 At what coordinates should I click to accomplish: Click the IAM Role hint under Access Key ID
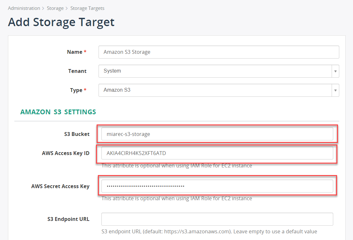(177, 166)
